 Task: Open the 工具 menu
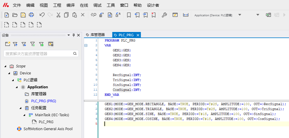coord(111,5)
